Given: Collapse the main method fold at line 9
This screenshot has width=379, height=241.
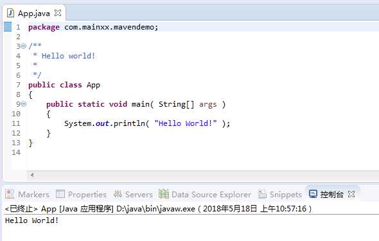Looking at the screenshot, I should pos(23,104).
